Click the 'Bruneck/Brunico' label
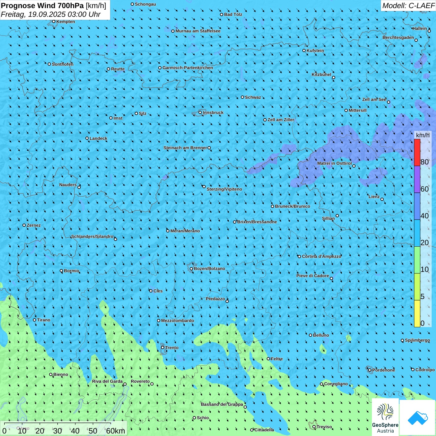 point(293,206)
